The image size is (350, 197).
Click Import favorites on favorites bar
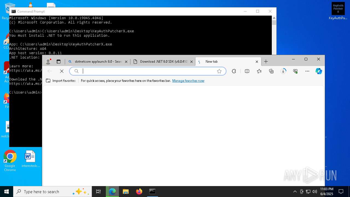pyautogui.click(x=61, y=81)
